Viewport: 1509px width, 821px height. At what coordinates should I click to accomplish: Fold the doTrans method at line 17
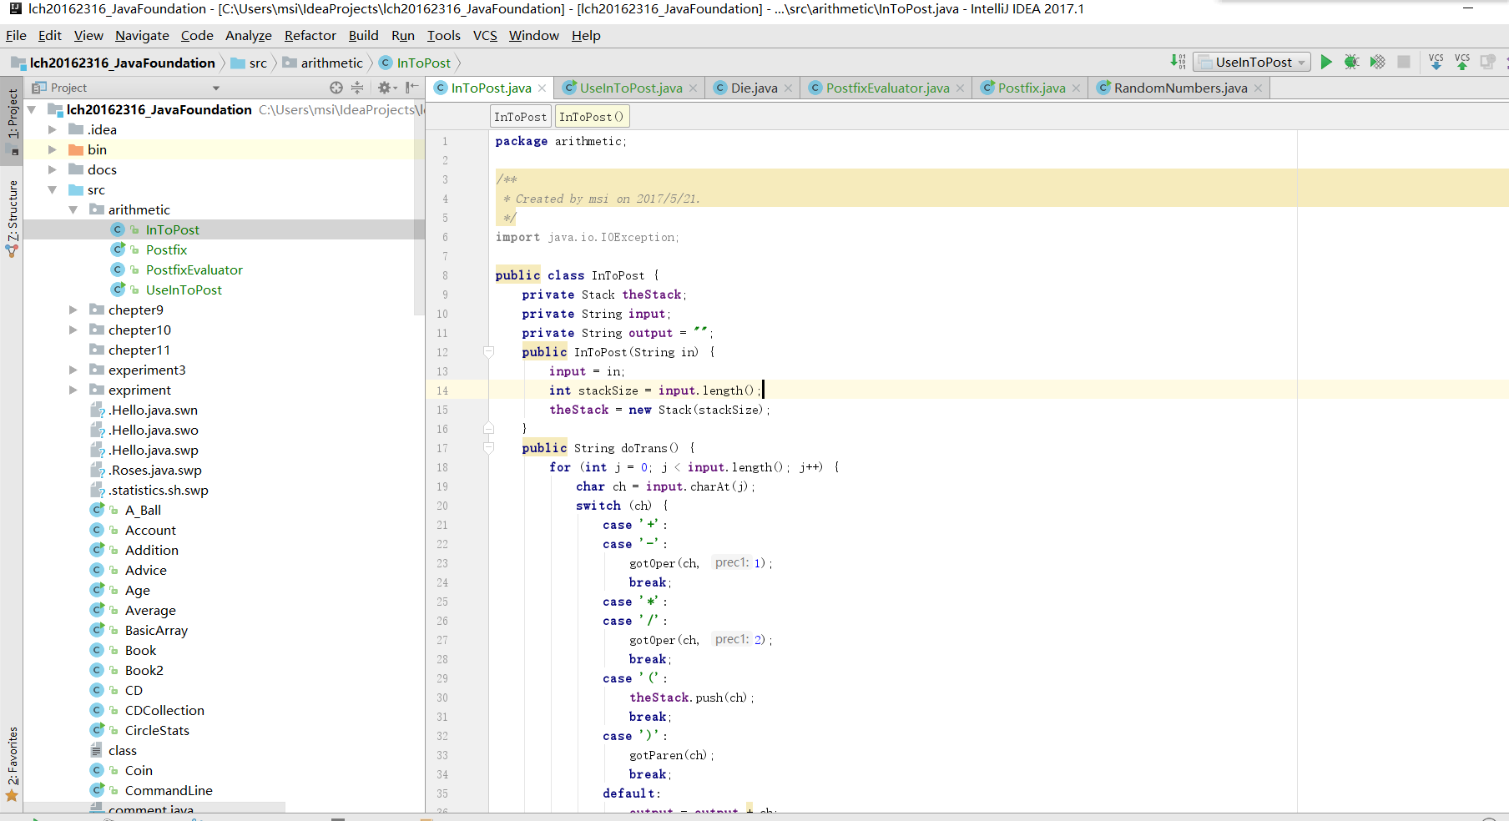pos(489,448)
